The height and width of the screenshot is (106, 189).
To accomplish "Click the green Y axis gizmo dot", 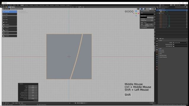I will [136, 14].
